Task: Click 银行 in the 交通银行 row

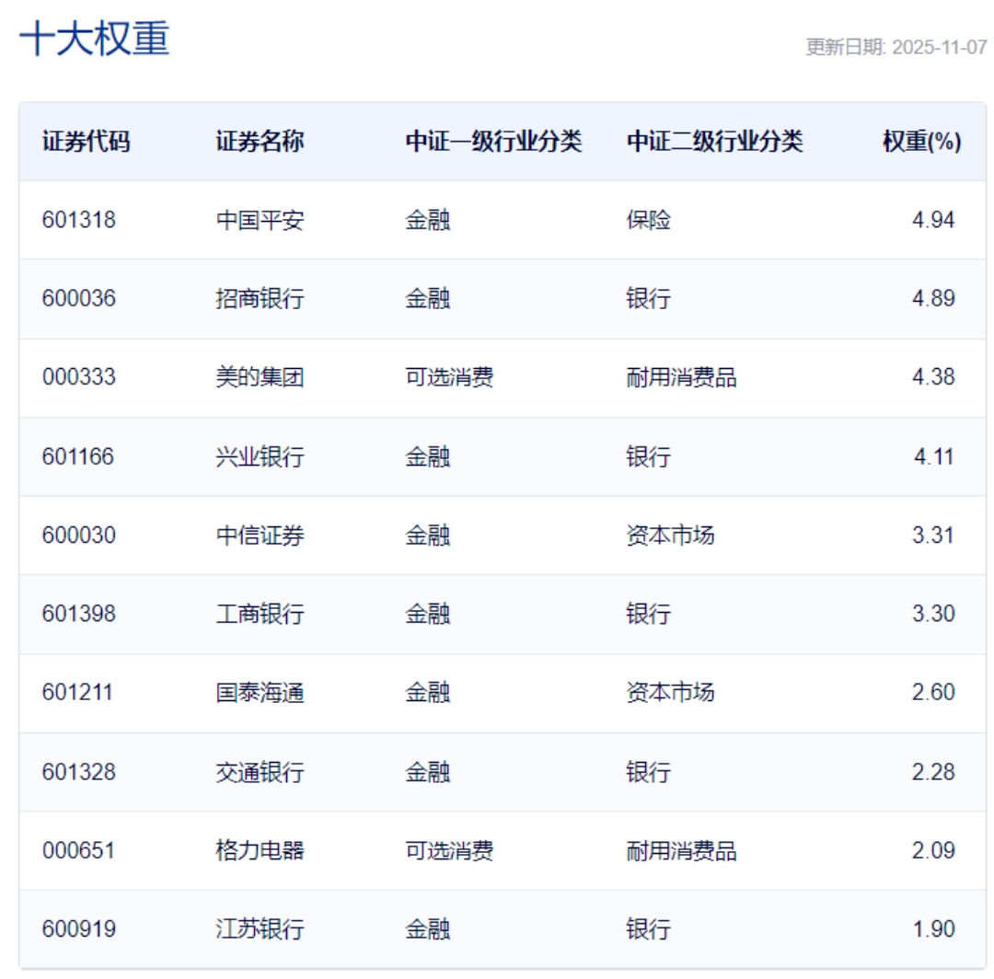Action: [x=649, y=772]
